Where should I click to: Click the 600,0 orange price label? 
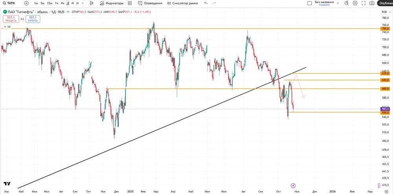coord(385,89)
